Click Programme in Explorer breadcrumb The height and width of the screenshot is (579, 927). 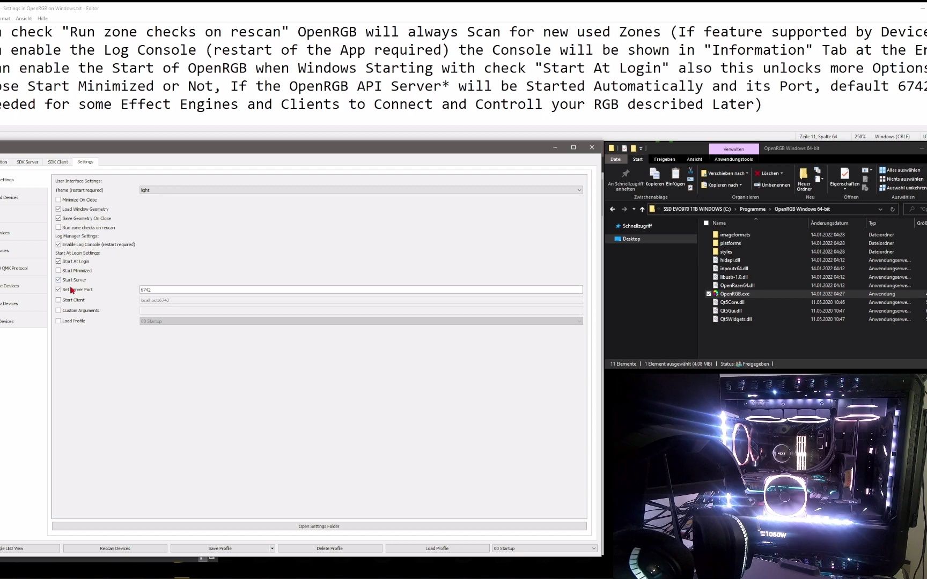tap(753, 209)
